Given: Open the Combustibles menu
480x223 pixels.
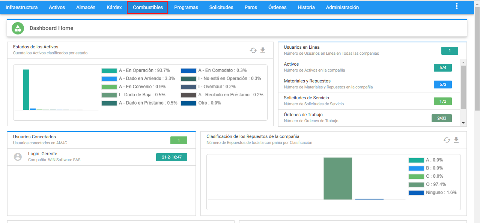Looking at the screenshot, I should 147,7.
